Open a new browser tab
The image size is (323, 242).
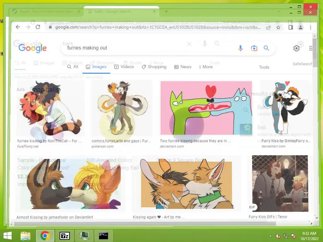(x=166, y=11)
